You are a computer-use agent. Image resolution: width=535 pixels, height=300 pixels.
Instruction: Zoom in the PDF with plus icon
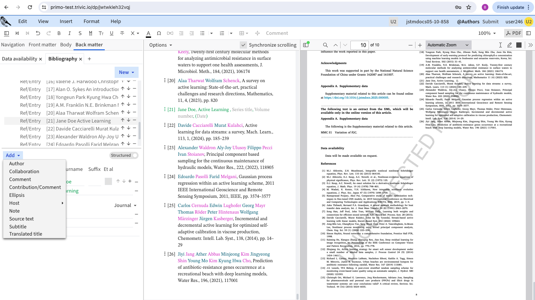[x=420, y=45]
